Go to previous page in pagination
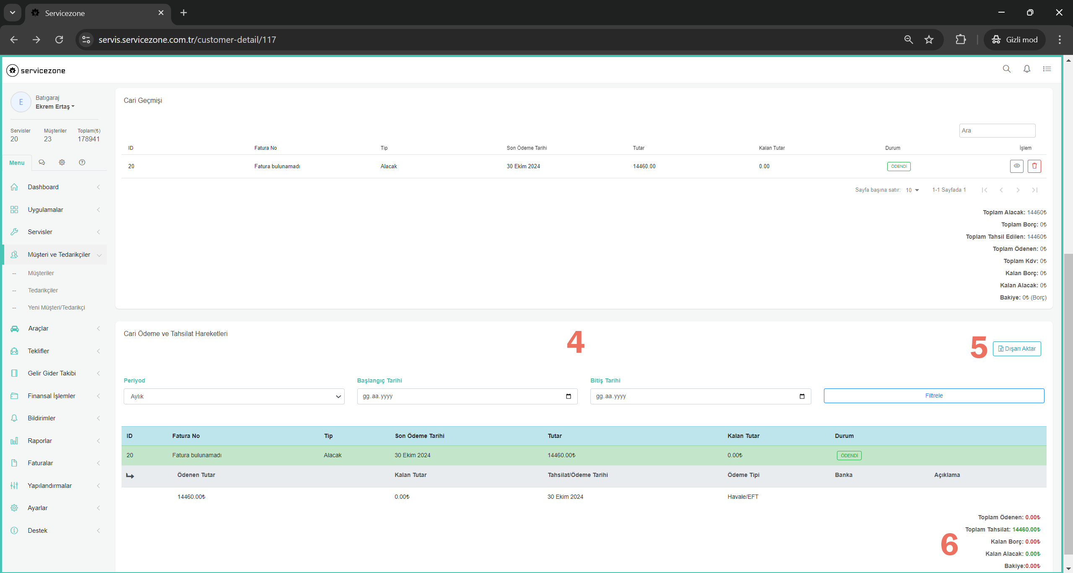1073x573 pixels. tap(1001, 190)
